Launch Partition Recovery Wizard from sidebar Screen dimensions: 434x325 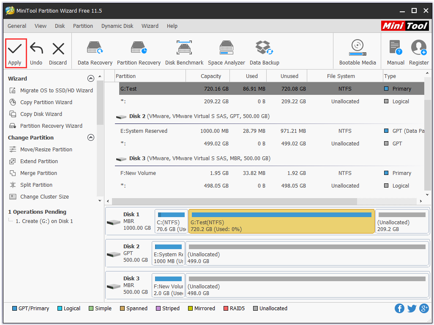click(46, 126)
